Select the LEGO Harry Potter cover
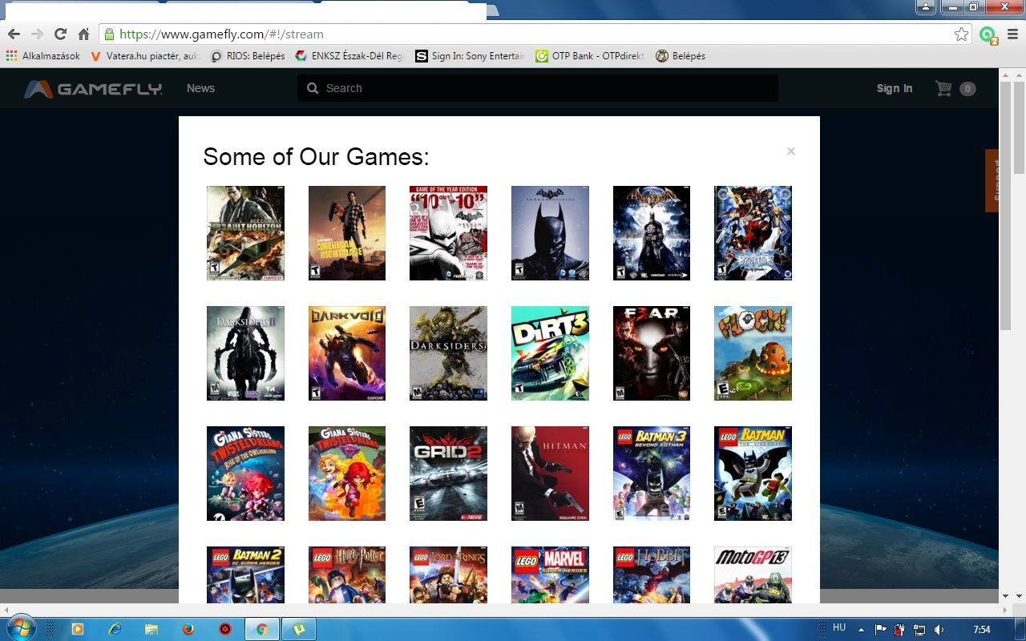The height and width of the screenshot is (641, 1026). pyautogui.click(x=347, y=574)
